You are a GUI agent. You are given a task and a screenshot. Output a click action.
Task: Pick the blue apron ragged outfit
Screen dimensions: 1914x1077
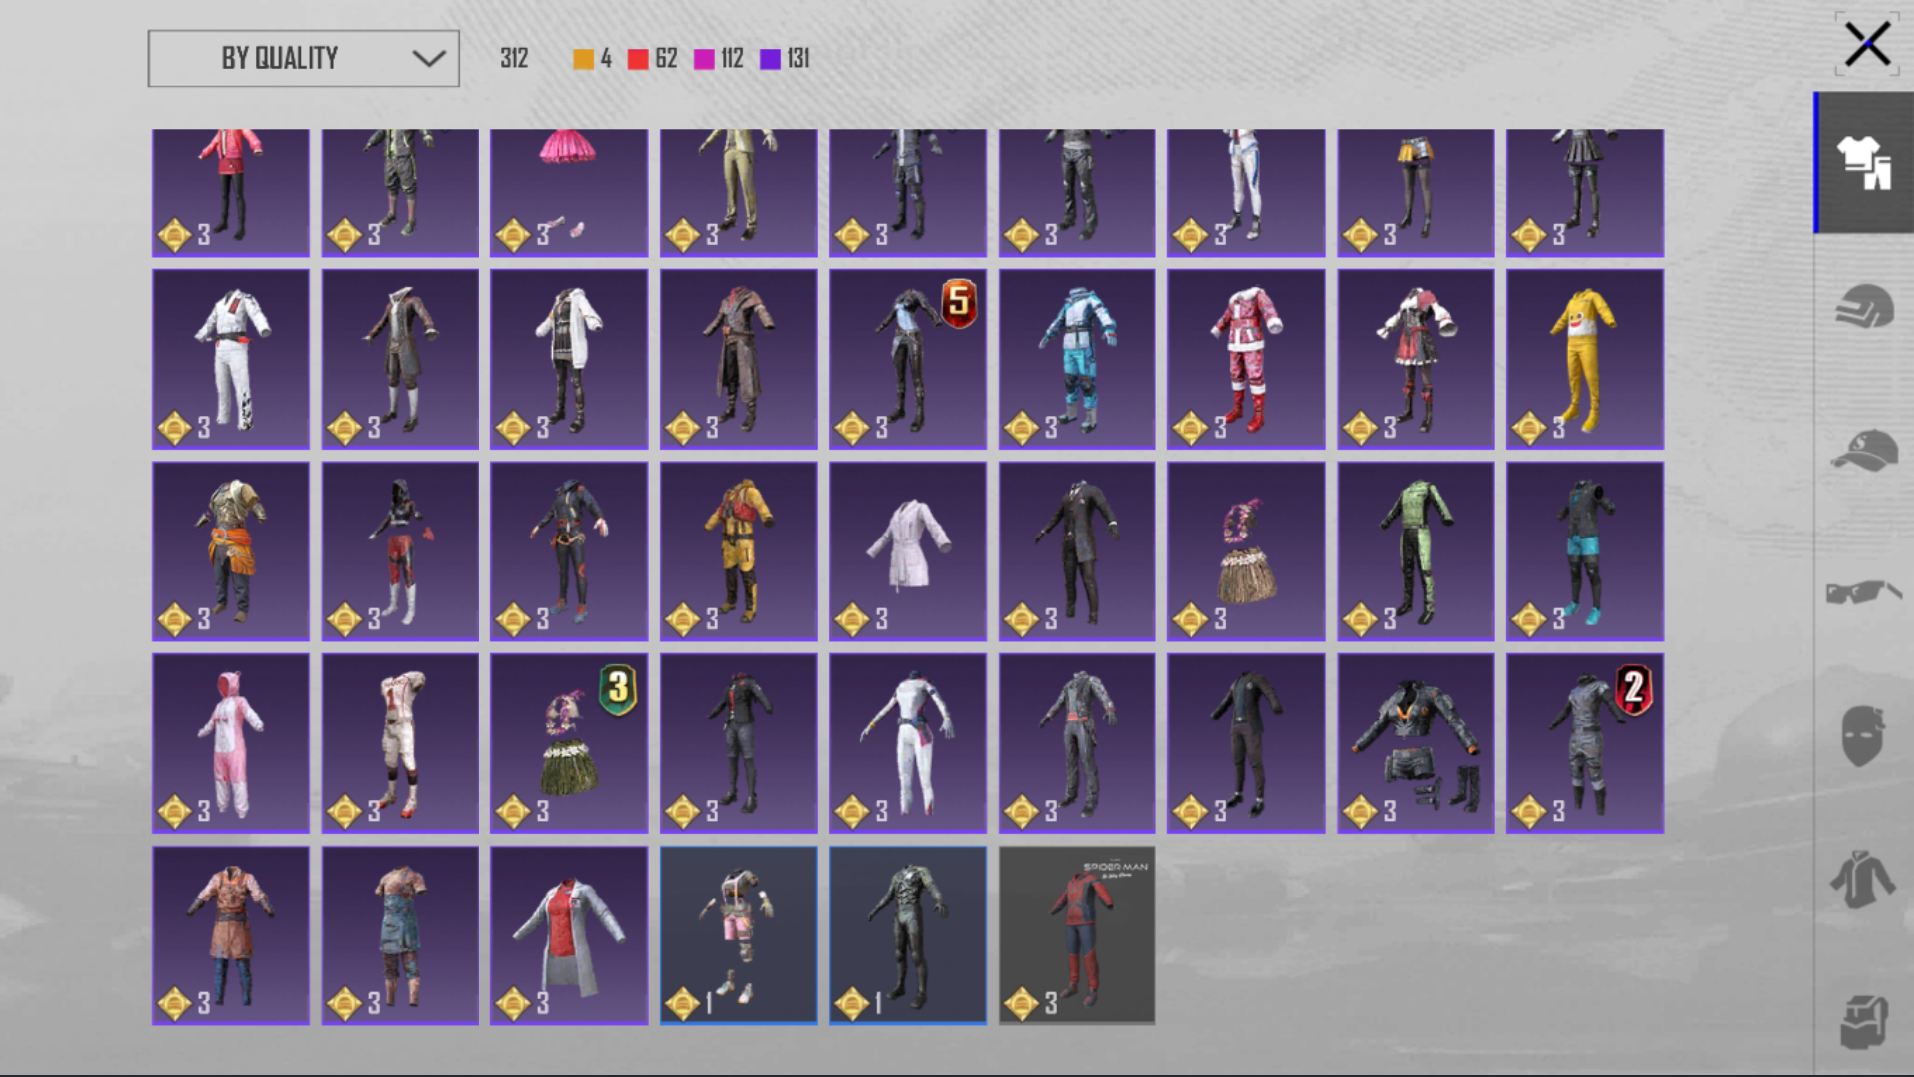tap(400, 935)
